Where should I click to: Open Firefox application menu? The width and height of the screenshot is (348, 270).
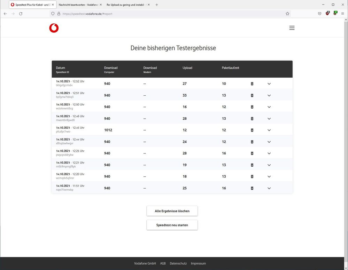pyautogui.click(x=343, y=14)
